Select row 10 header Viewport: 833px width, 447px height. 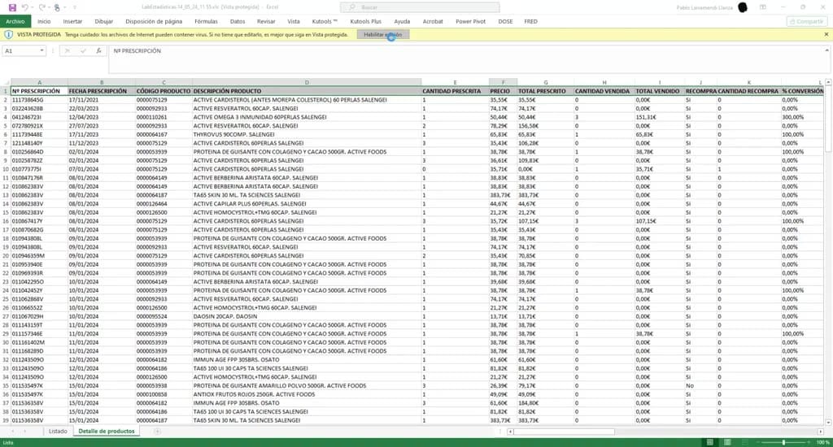click(x=6, y=169)
